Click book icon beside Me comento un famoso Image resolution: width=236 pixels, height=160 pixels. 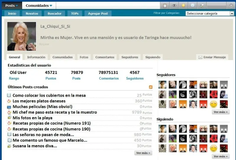click(9, 140)
